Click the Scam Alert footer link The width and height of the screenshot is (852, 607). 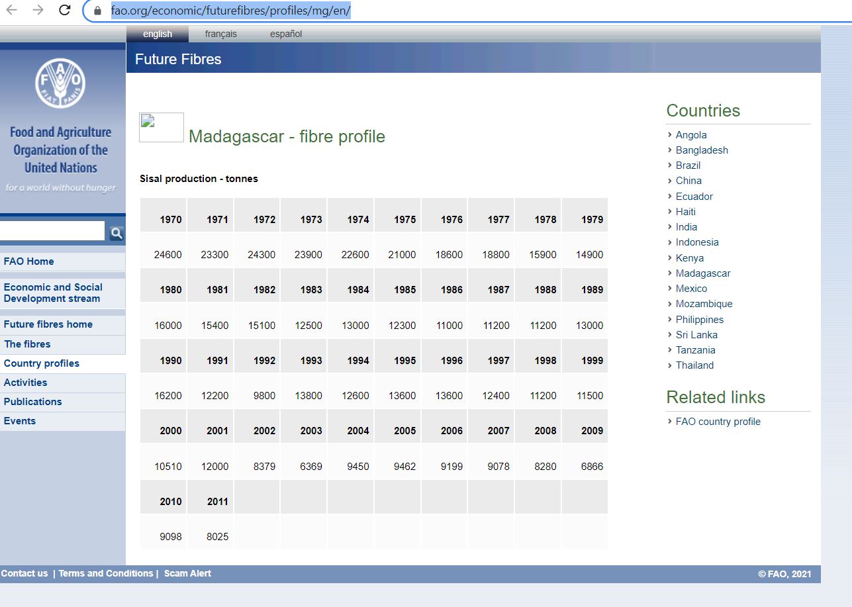click(187, 573)
